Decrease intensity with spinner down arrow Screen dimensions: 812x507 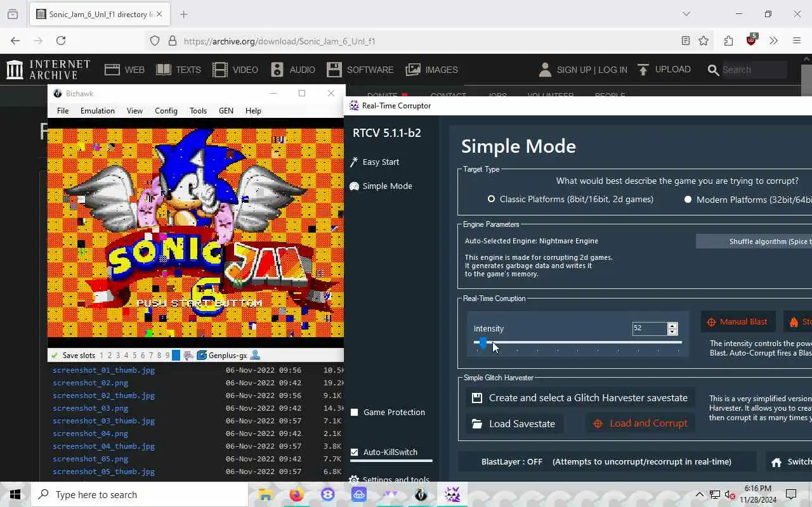(x=672, y=331)
